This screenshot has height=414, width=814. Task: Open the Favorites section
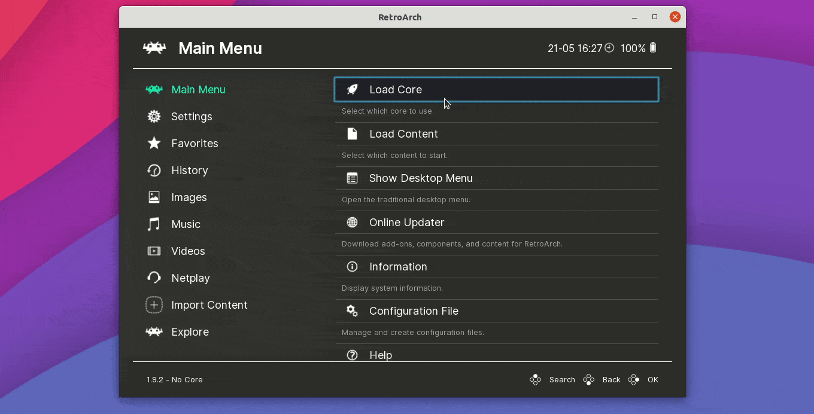195,143
